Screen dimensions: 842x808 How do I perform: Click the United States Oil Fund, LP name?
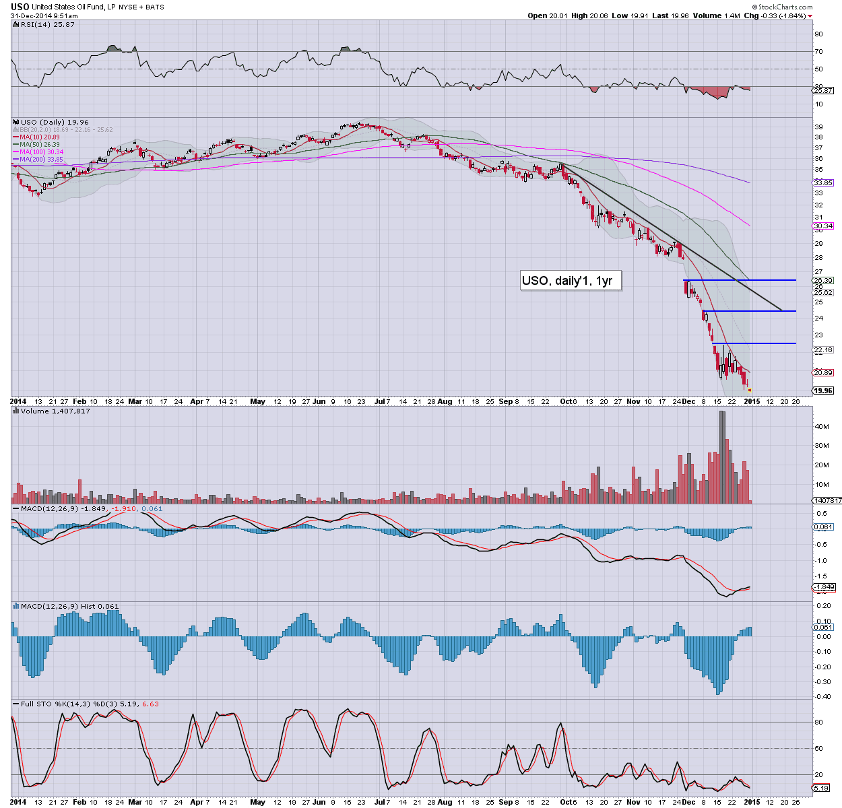(x=75, y=7)
